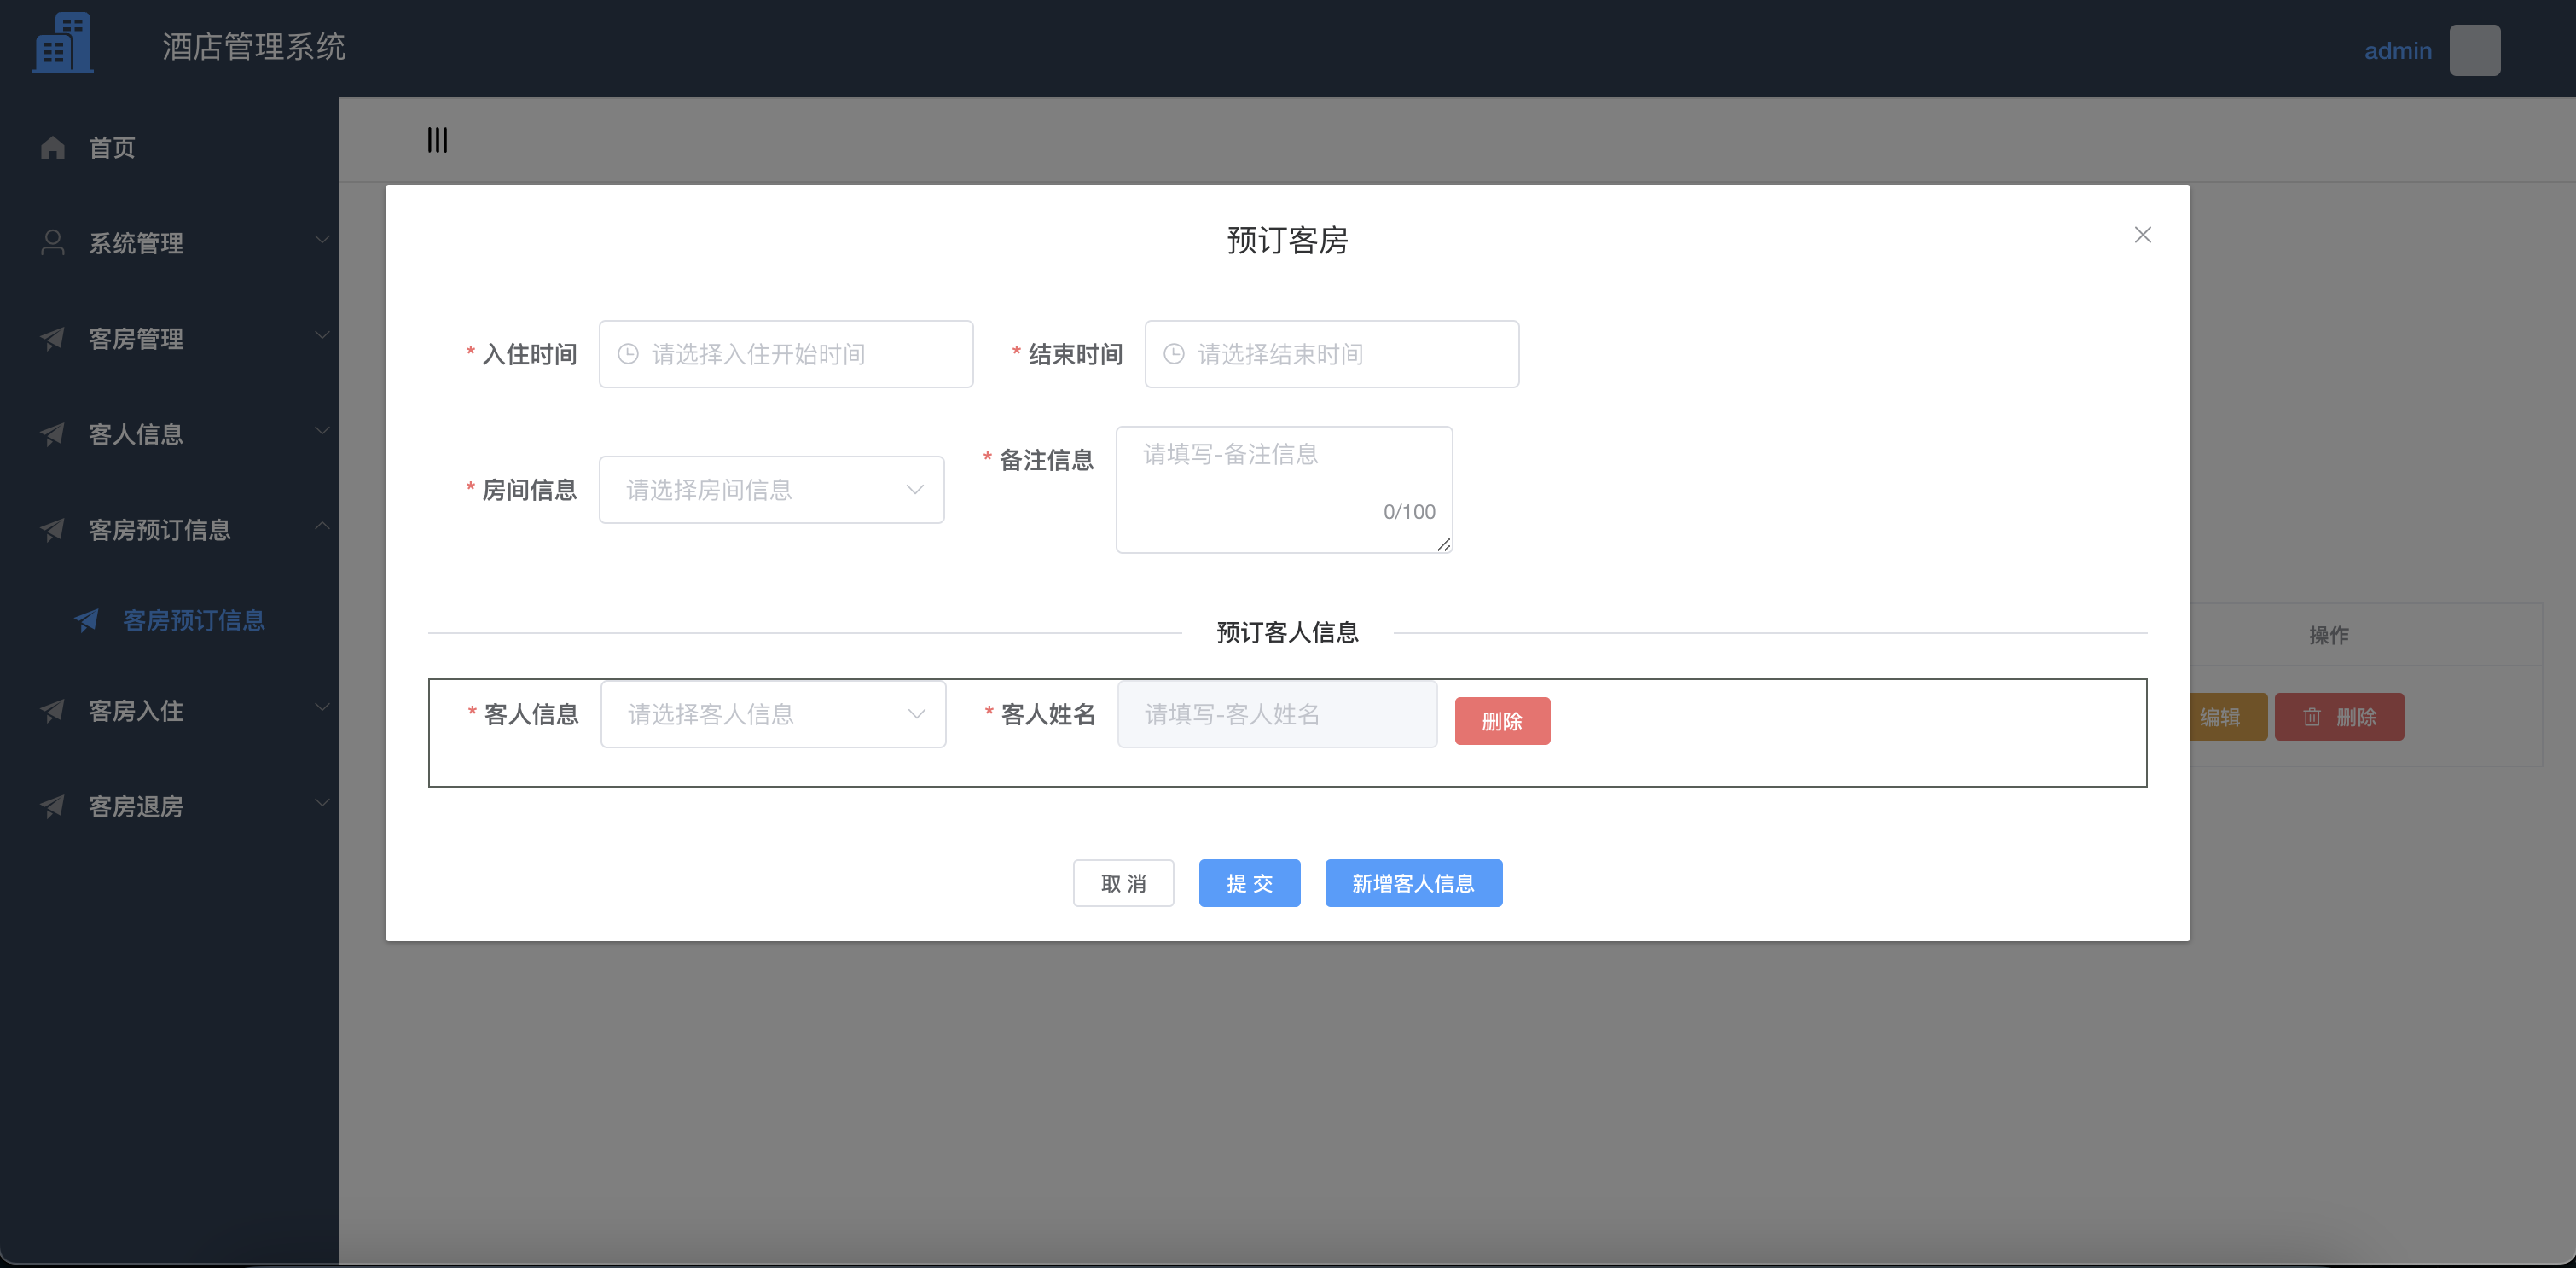The height and width of the screenshot is (1268, 2576).
Task: Click the home icon in the sidebar
Action: coord(53,147)
